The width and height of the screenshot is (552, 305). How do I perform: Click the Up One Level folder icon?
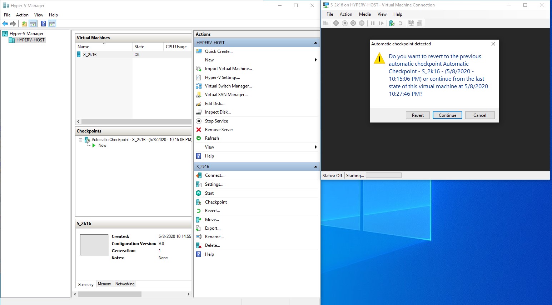24,24
